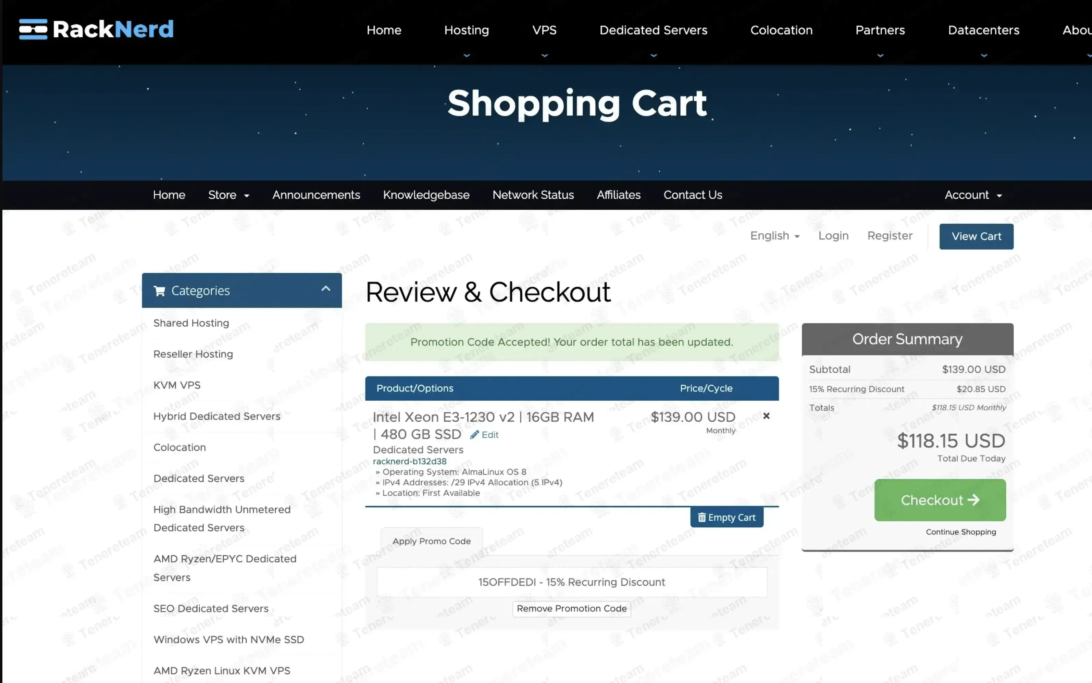The width and height of the screenshot is (1092, 683).
Task: Open the English language selector
Action: 774,236
